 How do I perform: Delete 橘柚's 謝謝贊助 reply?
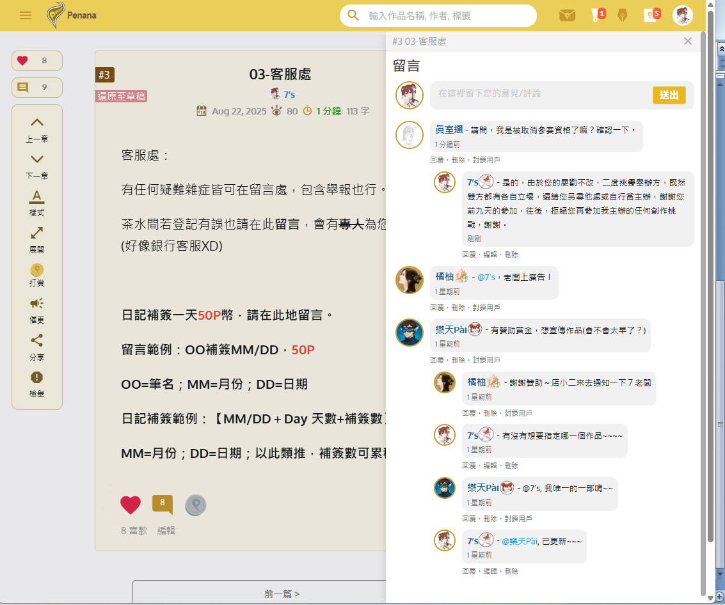point(490,413)
